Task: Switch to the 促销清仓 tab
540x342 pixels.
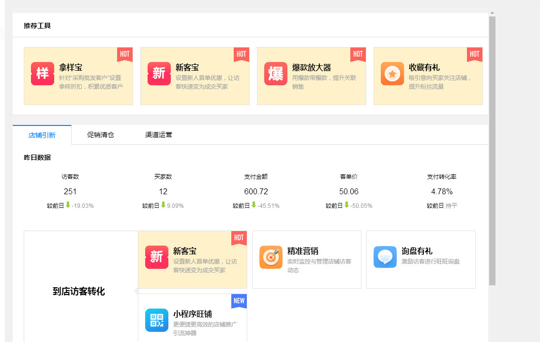Action: [99, 135]
